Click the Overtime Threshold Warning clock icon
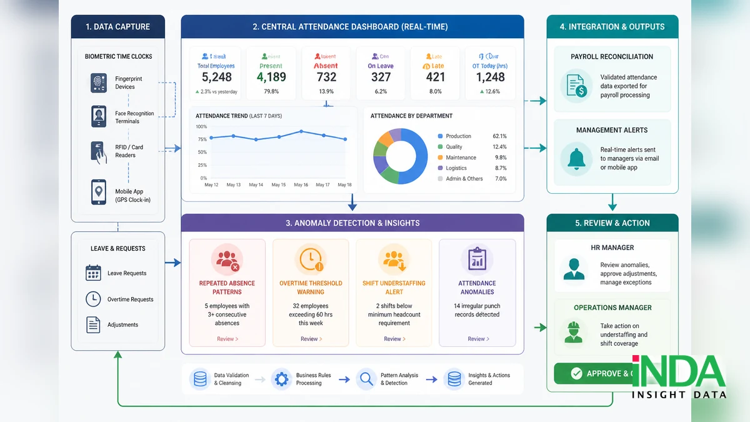 coord(310,260)
